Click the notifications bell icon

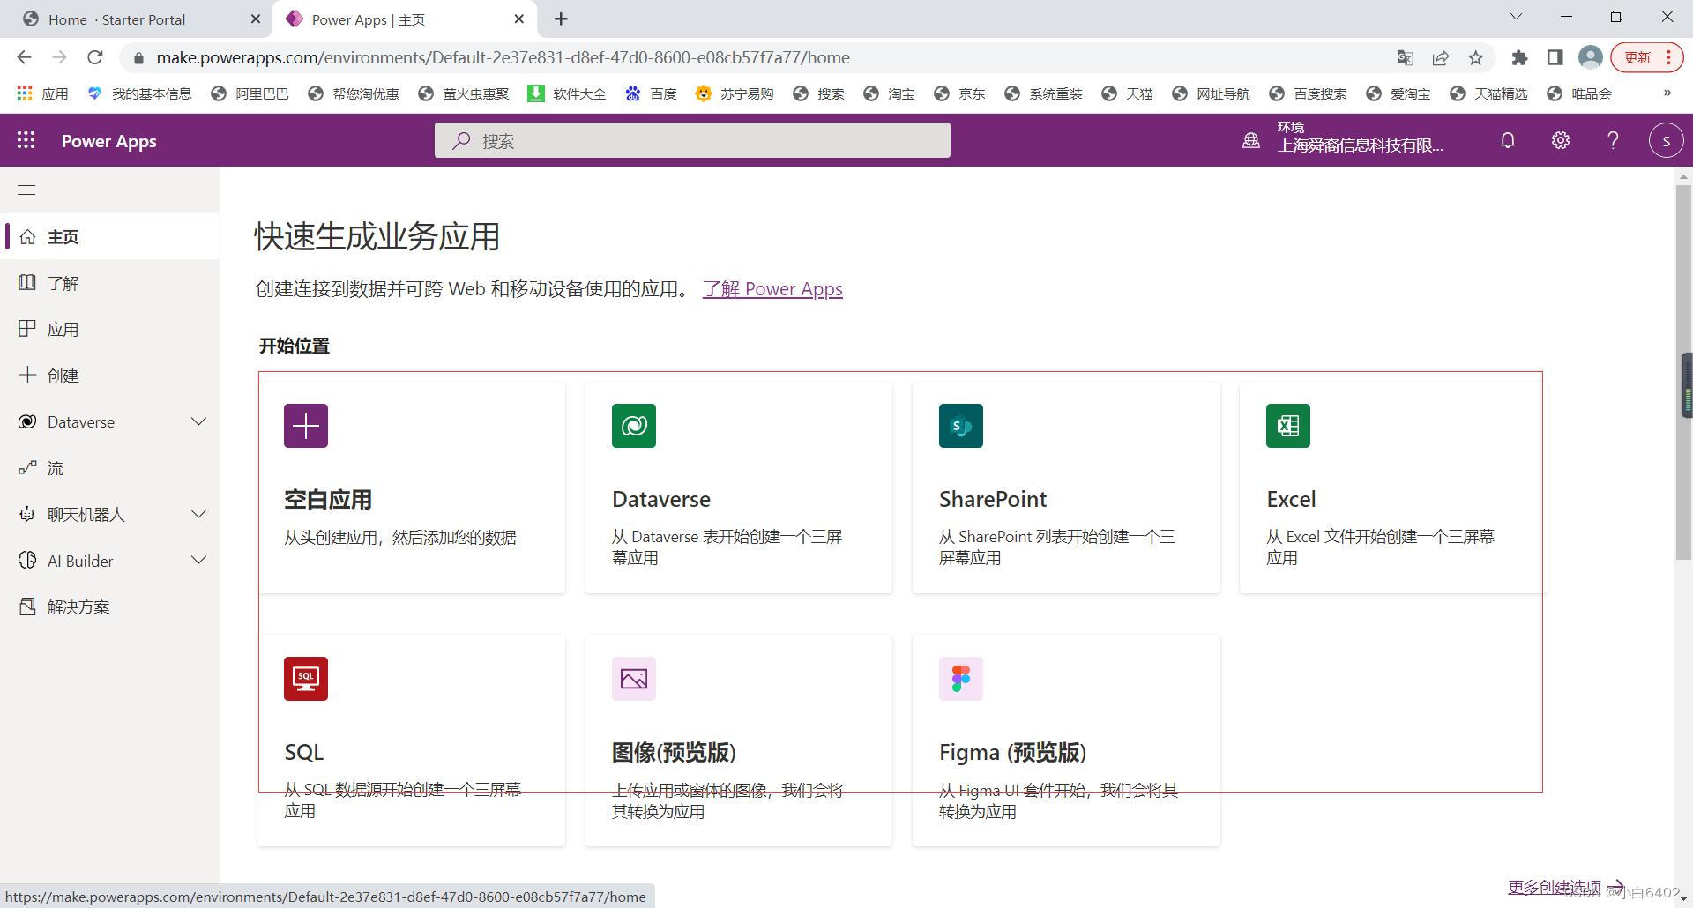pos(1508,140)
